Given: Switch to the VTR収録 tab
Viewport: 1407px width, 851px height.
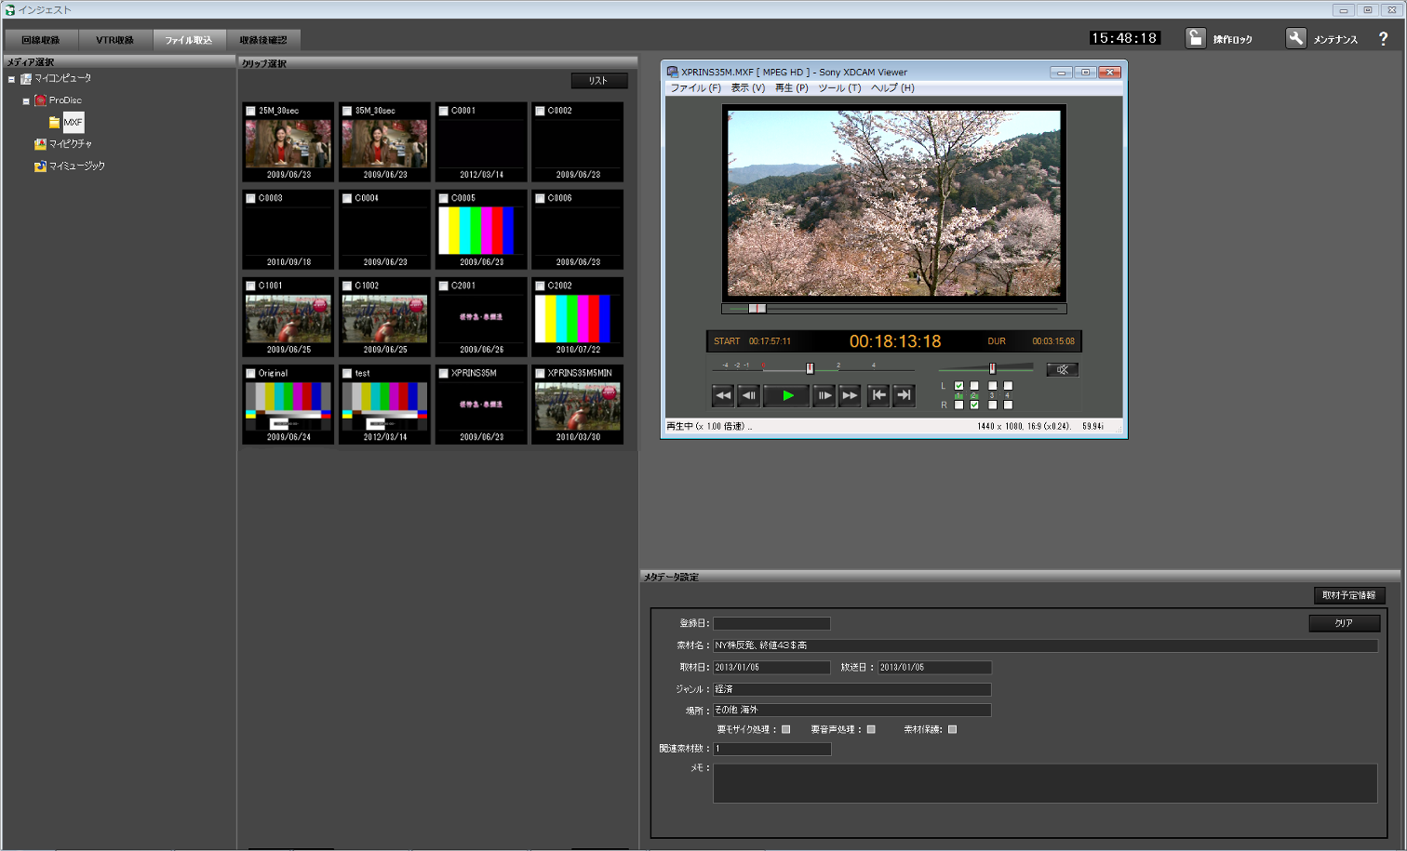Looking at the screenshot, I should 114,40.
